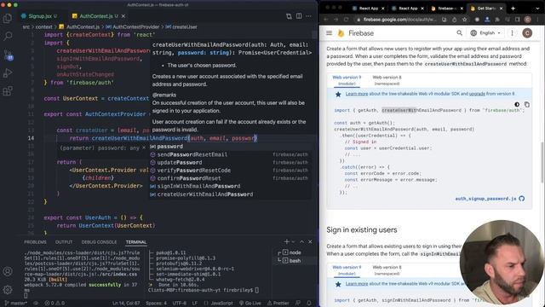The width and height of the screenshot is (545, 307).
Task: Change indentation via Spaces: 4 status item
Action: 156,304
